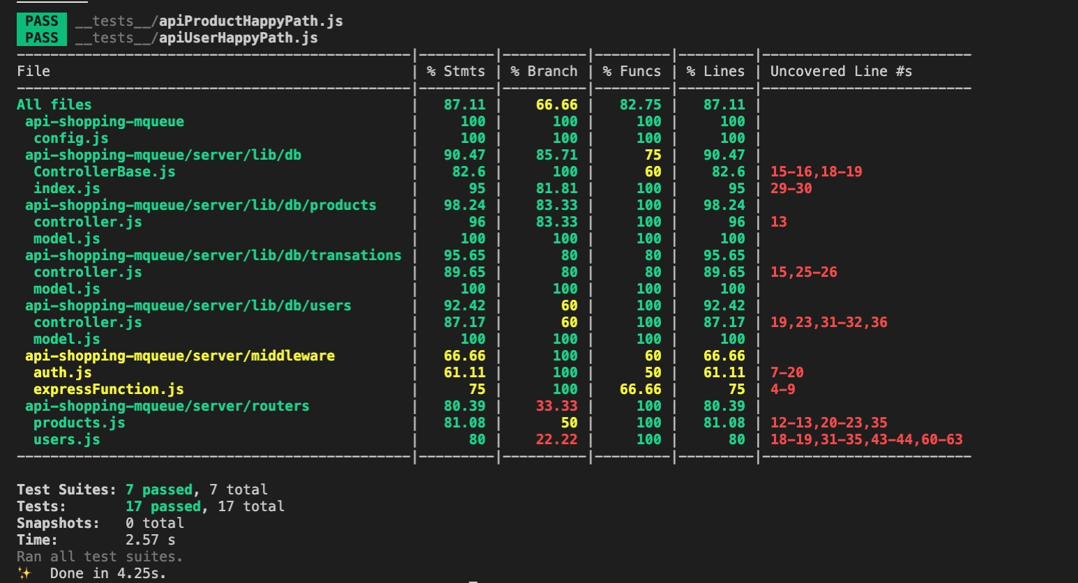
Task: Select the File column header
Action: tap(34, 70)
